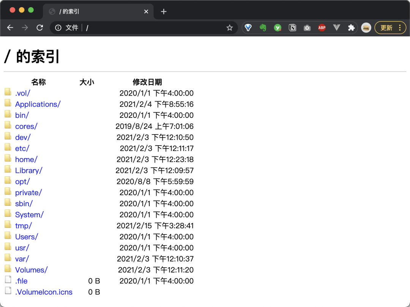Open the opt/ directory link
Image resolution: width=410 pixels, height=307 pixels.
[x=22, y=182]
